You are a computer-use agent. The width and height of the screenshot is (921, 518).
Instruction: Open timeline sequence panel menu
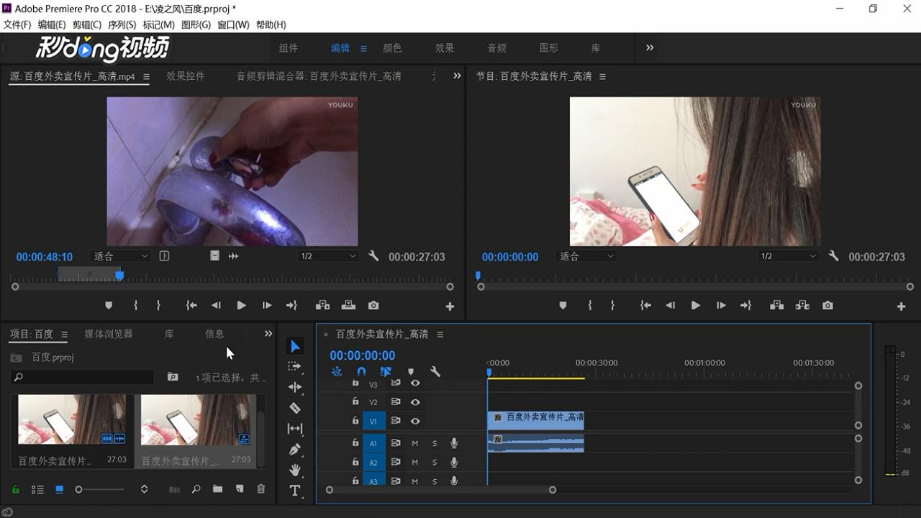coord(440,335)
